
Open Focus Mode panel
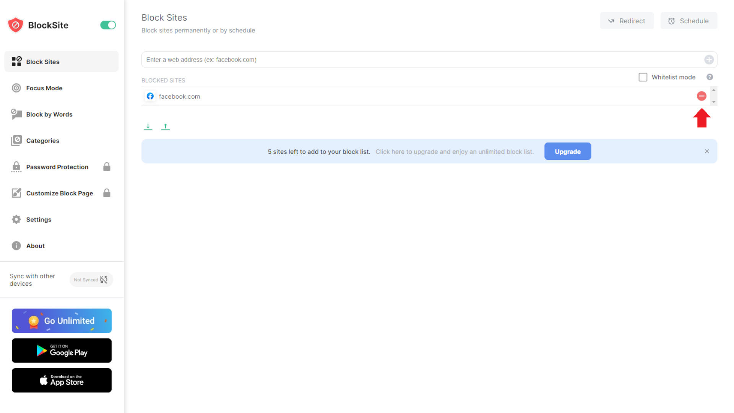tap(44, 88)
